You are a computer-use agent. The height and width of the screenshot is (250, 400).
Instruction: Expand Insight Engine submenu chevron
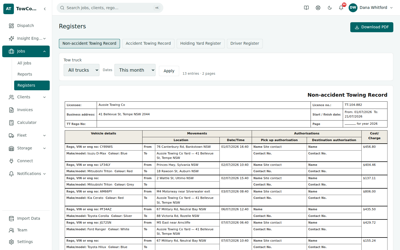click(44, 39)
